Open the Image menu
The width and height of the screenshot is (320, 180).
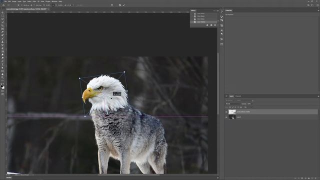[x=14, y=1]
